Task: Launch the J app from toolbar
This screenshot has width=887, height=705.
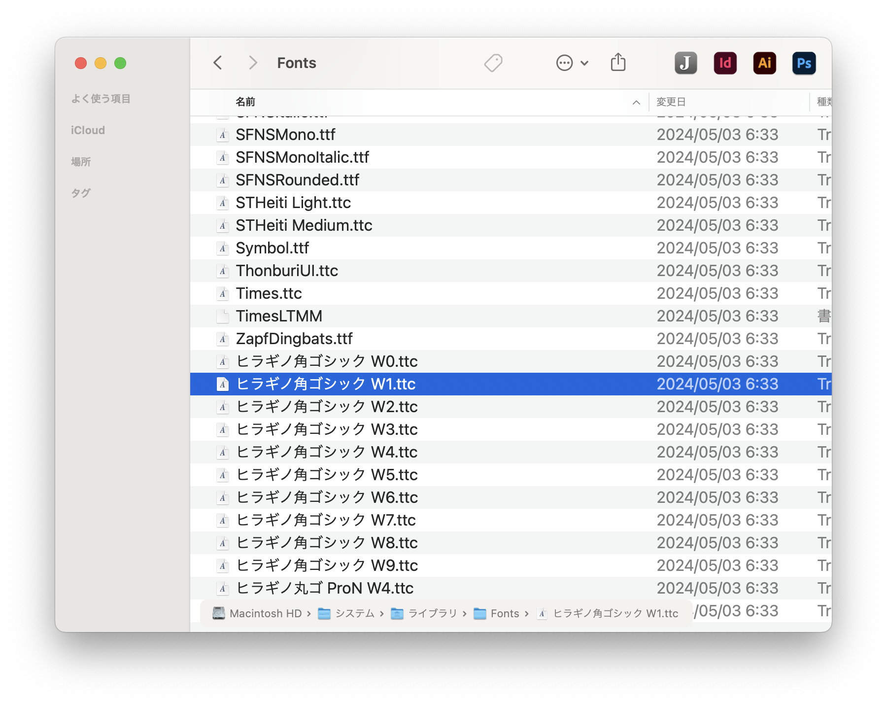Action: click(685, 63)
